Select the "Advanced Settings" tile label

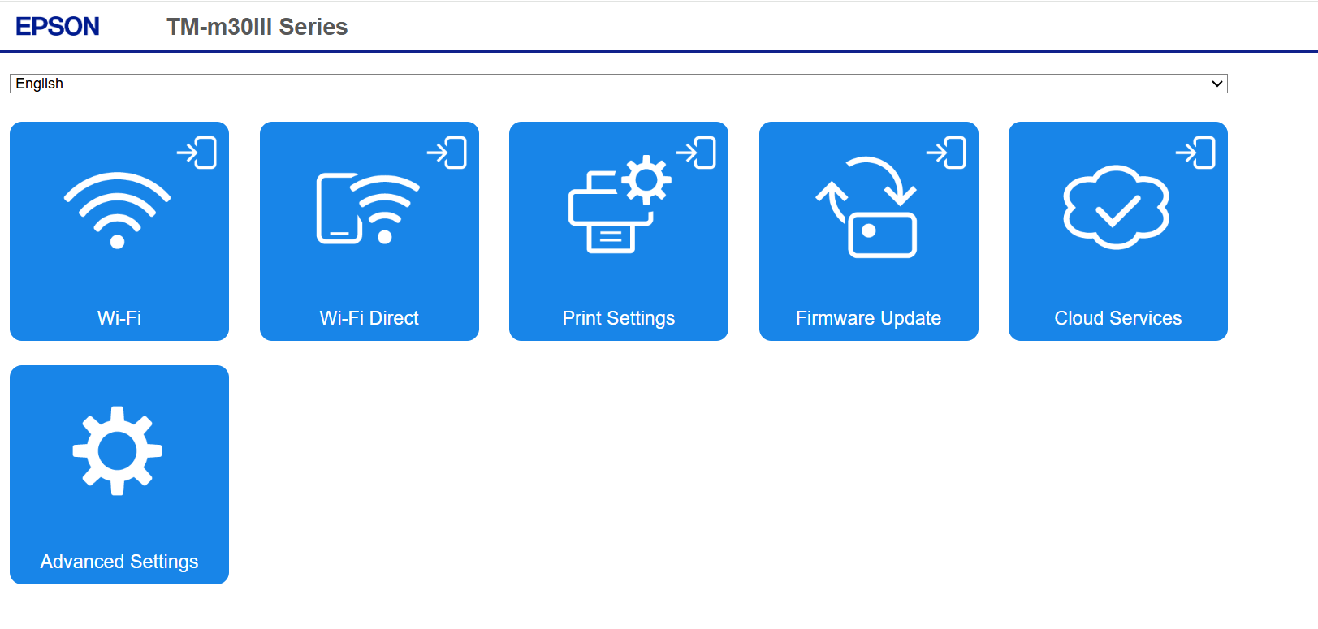click(x=119, y=562)
